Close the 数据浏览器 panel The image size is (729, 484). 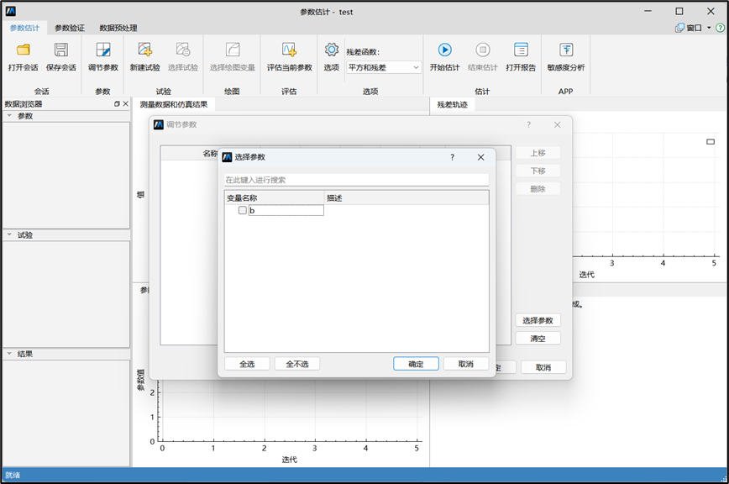tap(125, 104)
